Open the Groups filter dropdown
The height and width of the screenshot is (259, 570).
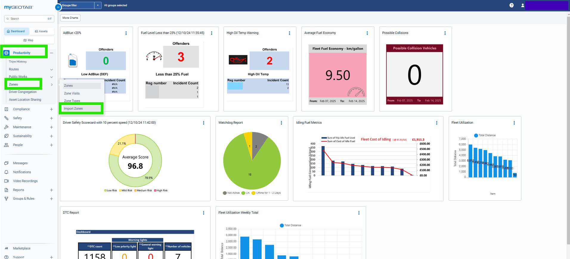pos(98,5)
